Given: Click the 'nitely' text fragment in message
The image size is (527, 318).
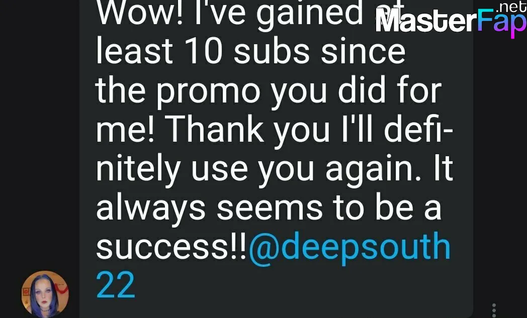Looking at the screenshot, I should 138,170.
